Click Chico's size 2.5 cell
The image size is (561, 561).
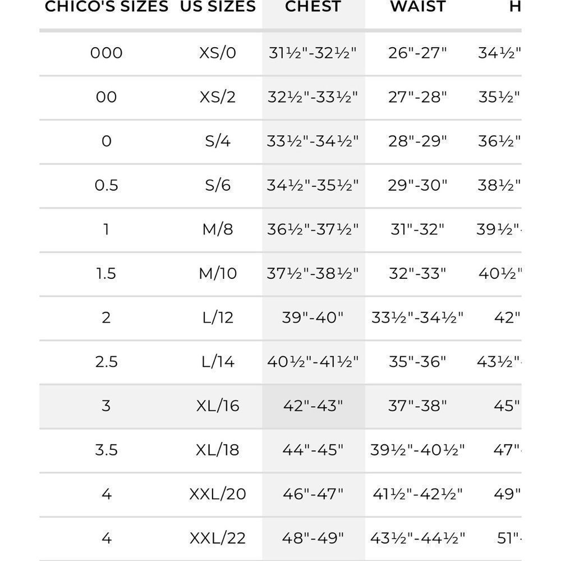tap(107, 362)
